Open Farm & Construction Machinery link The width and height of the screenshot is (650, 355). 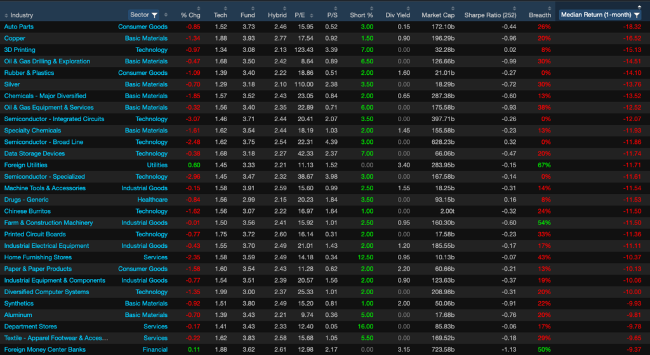click(48, 223)
